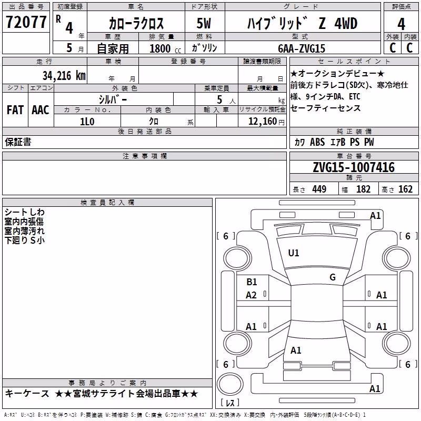Viewport: 421px width, 421px height.
Task: Click the damage code legend line
Action: tap(185, 415)
